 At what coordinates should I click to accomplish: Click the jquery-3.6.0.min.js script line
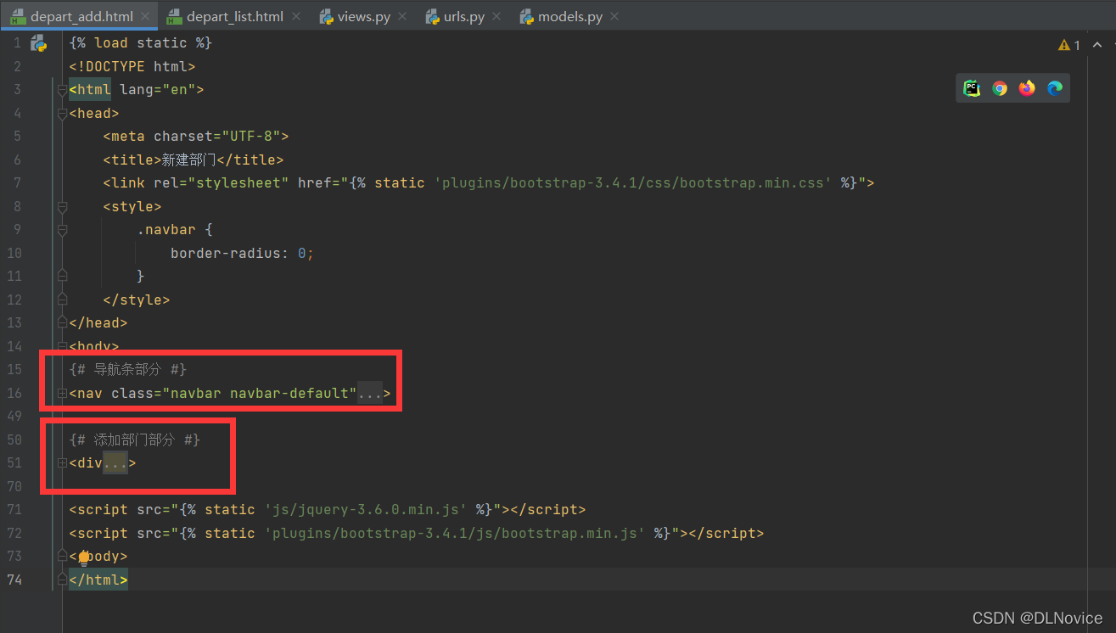(x=328, y=510)
